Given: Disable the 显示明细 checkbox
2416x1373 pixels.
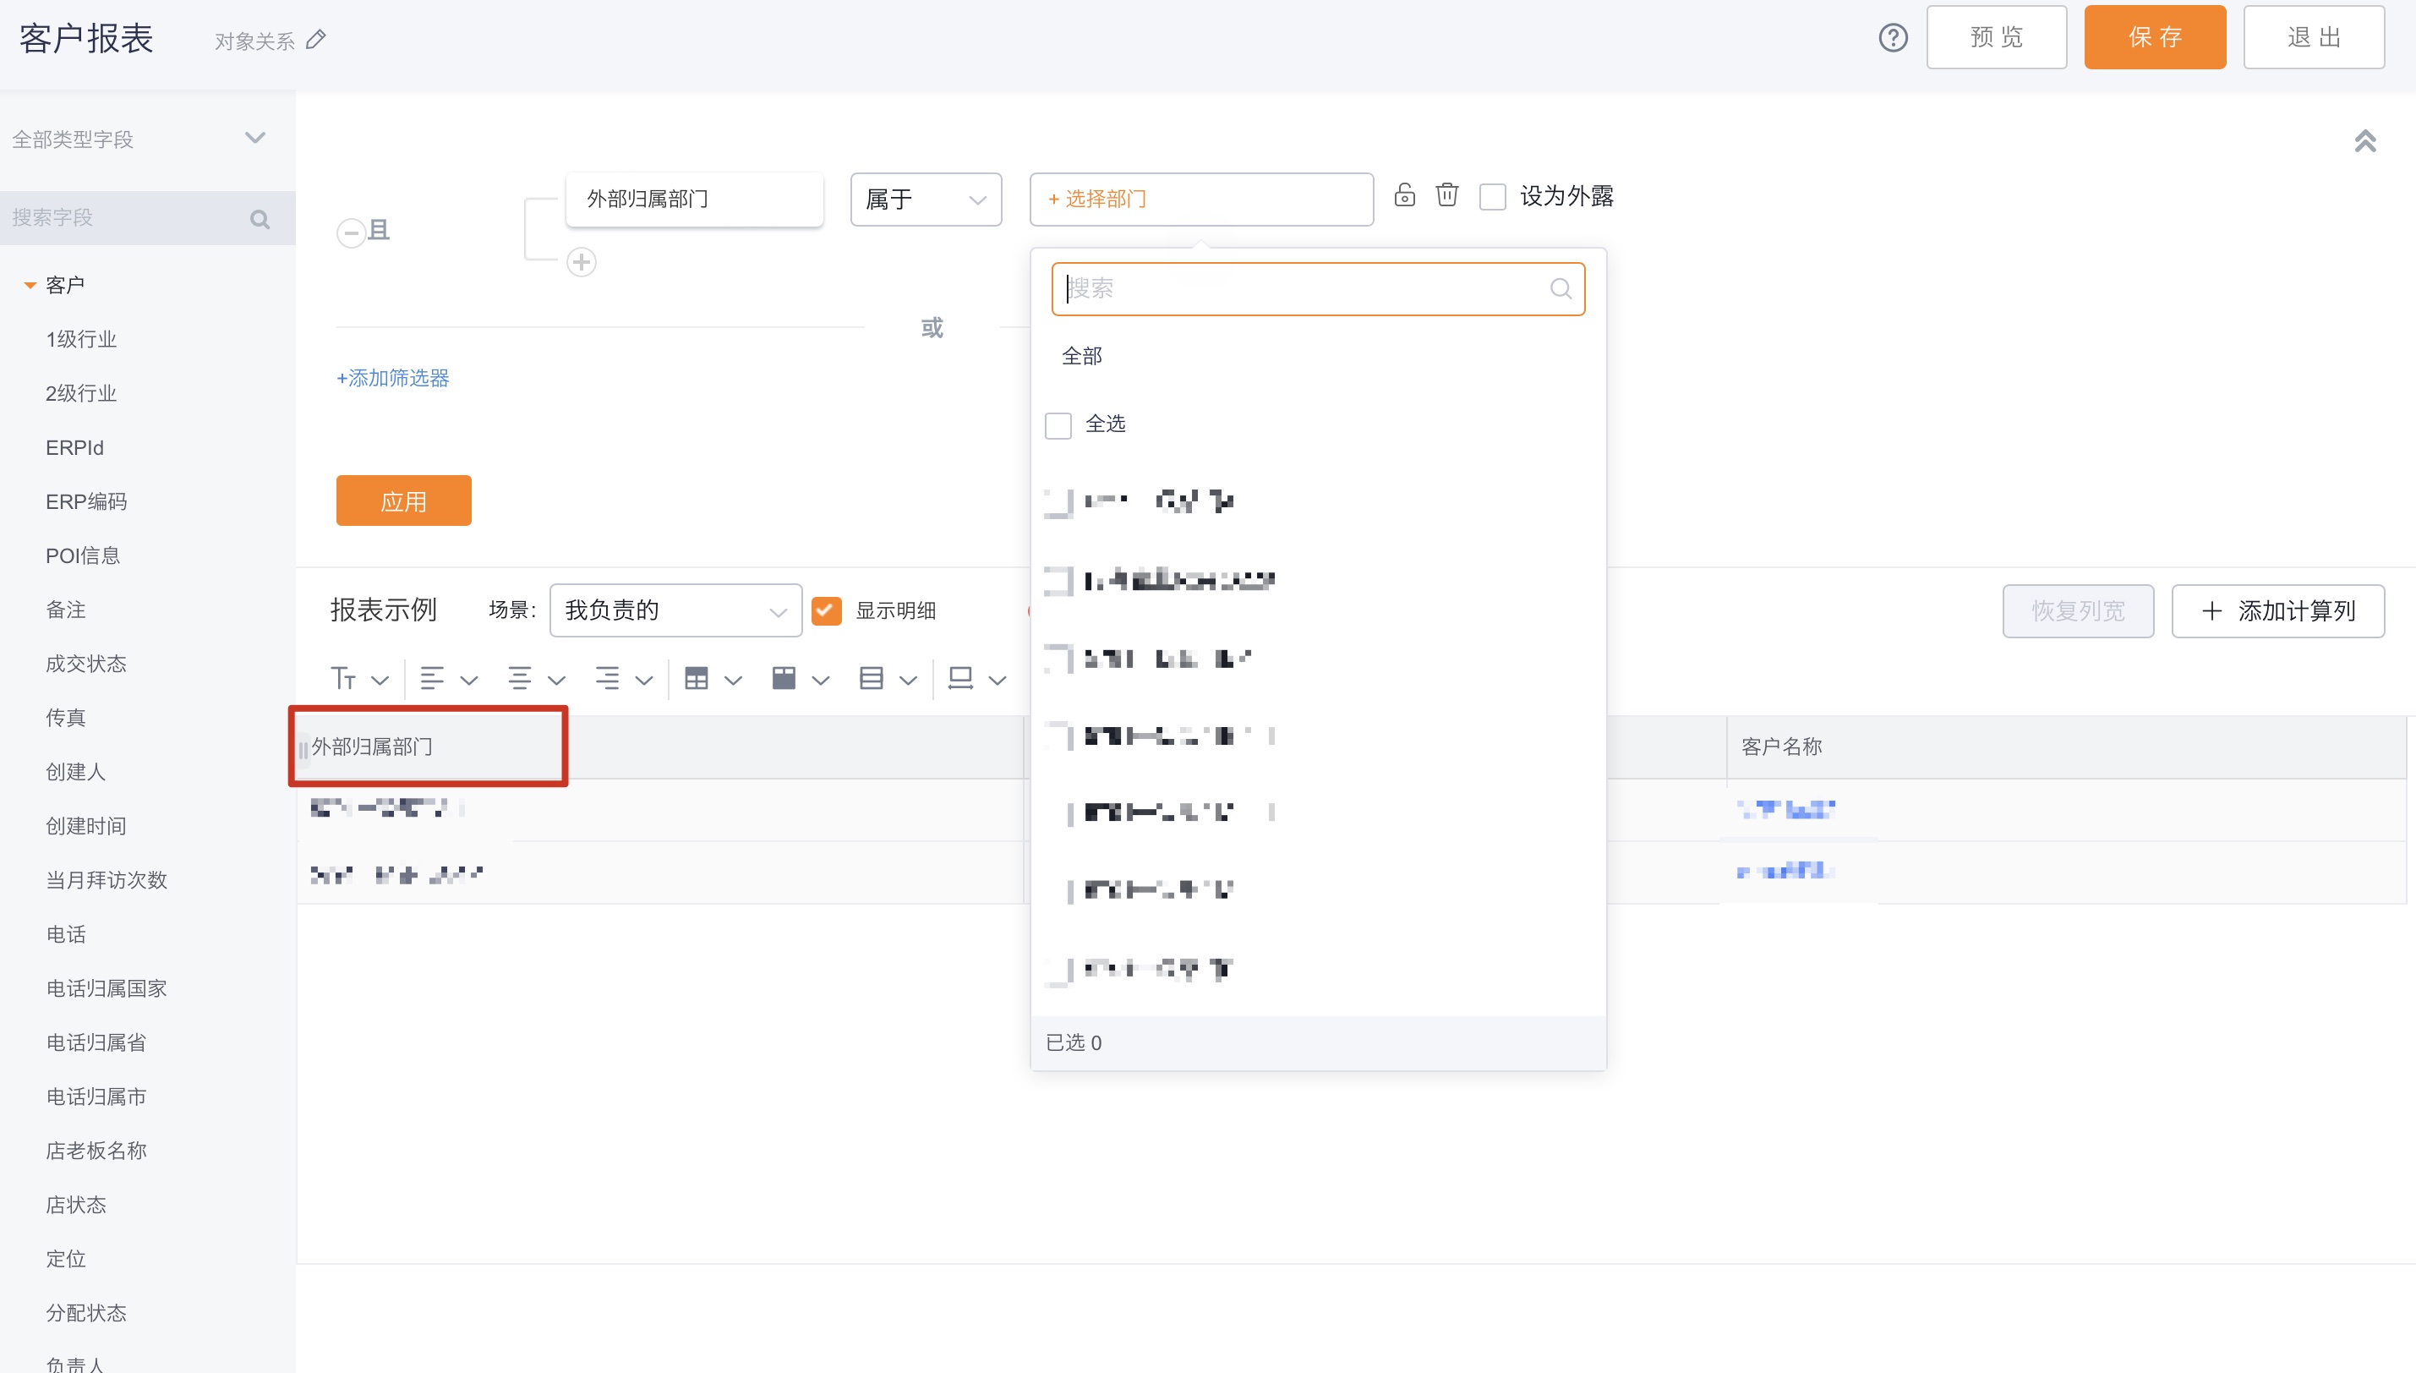Looking at the screenshot, I should tap(827, 610).
